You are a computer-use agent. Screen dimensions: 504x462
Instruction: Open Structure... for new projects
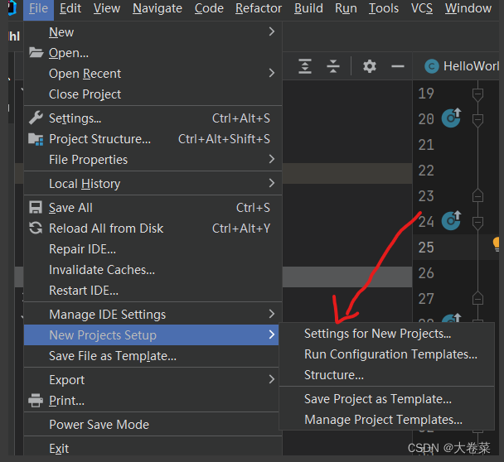(386, 375)
